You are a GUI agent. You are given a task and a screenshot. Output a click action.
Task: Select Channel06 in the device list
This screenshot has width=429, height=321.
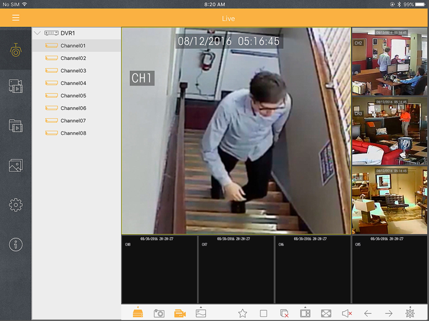(x=77, y=108)
